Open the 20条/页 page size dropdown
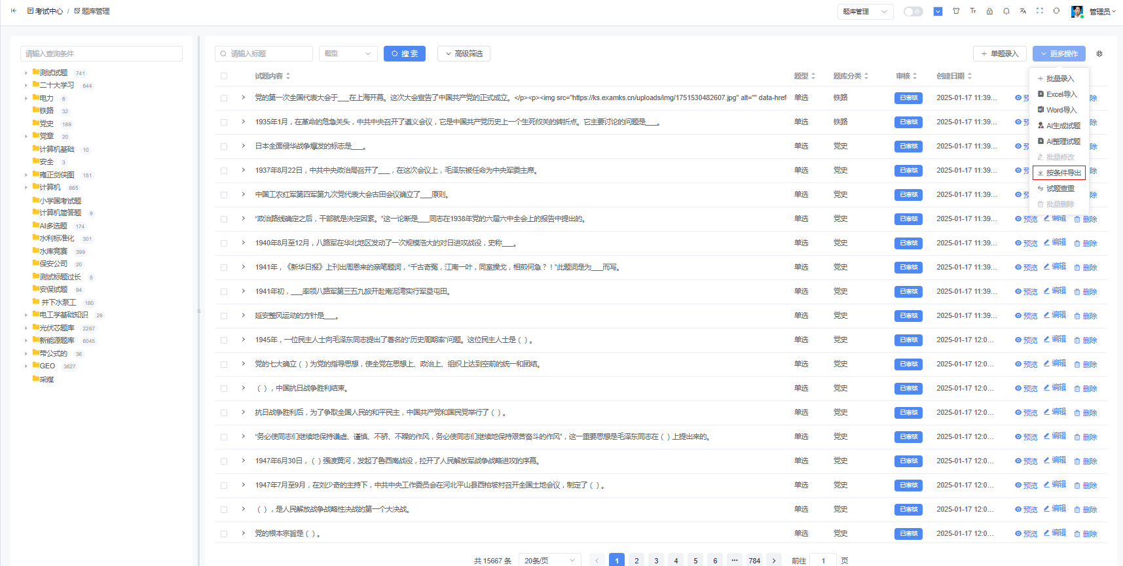This screenshot has width=1123, height=566. (x=549, y=561)
